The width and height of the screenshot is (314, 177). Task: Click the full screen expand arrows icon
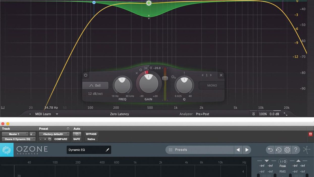coord(286,114)
